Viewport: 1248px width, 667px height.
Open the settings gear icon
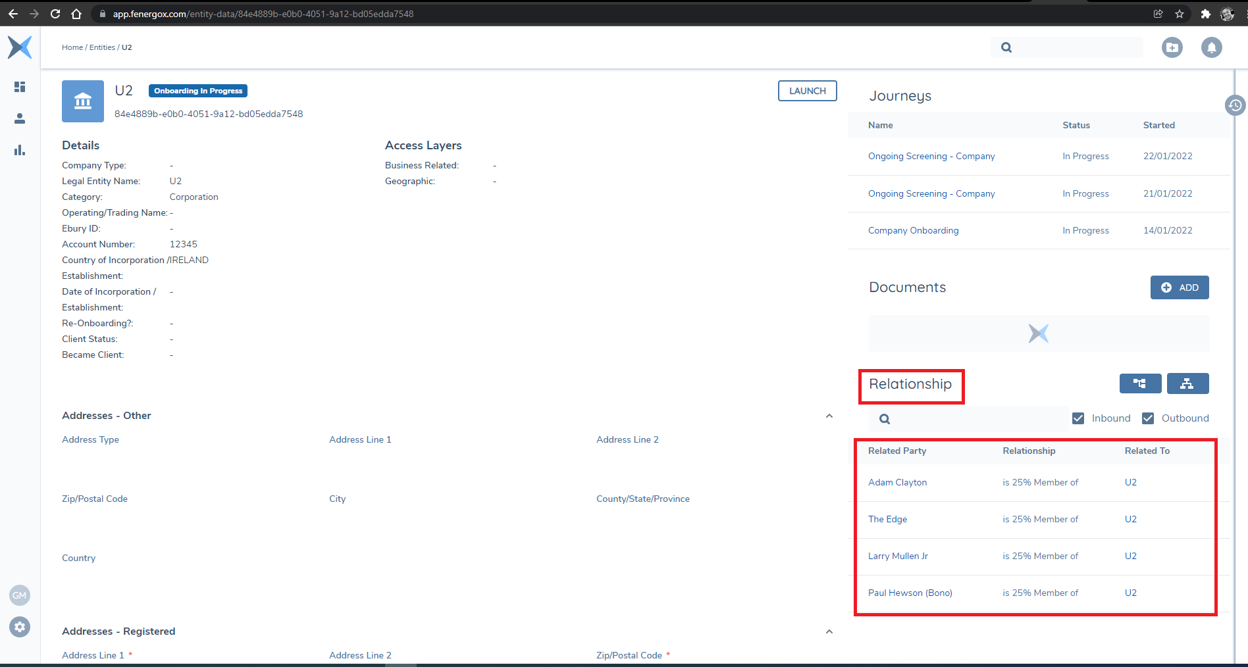pos(20,627)
